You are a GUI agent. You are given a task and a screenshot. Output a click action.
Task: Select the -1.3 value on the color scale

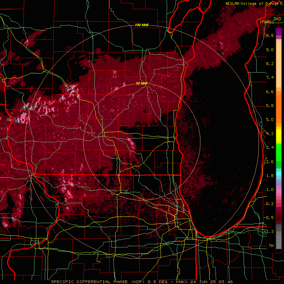pyautogui.click(x=269, y=232)
